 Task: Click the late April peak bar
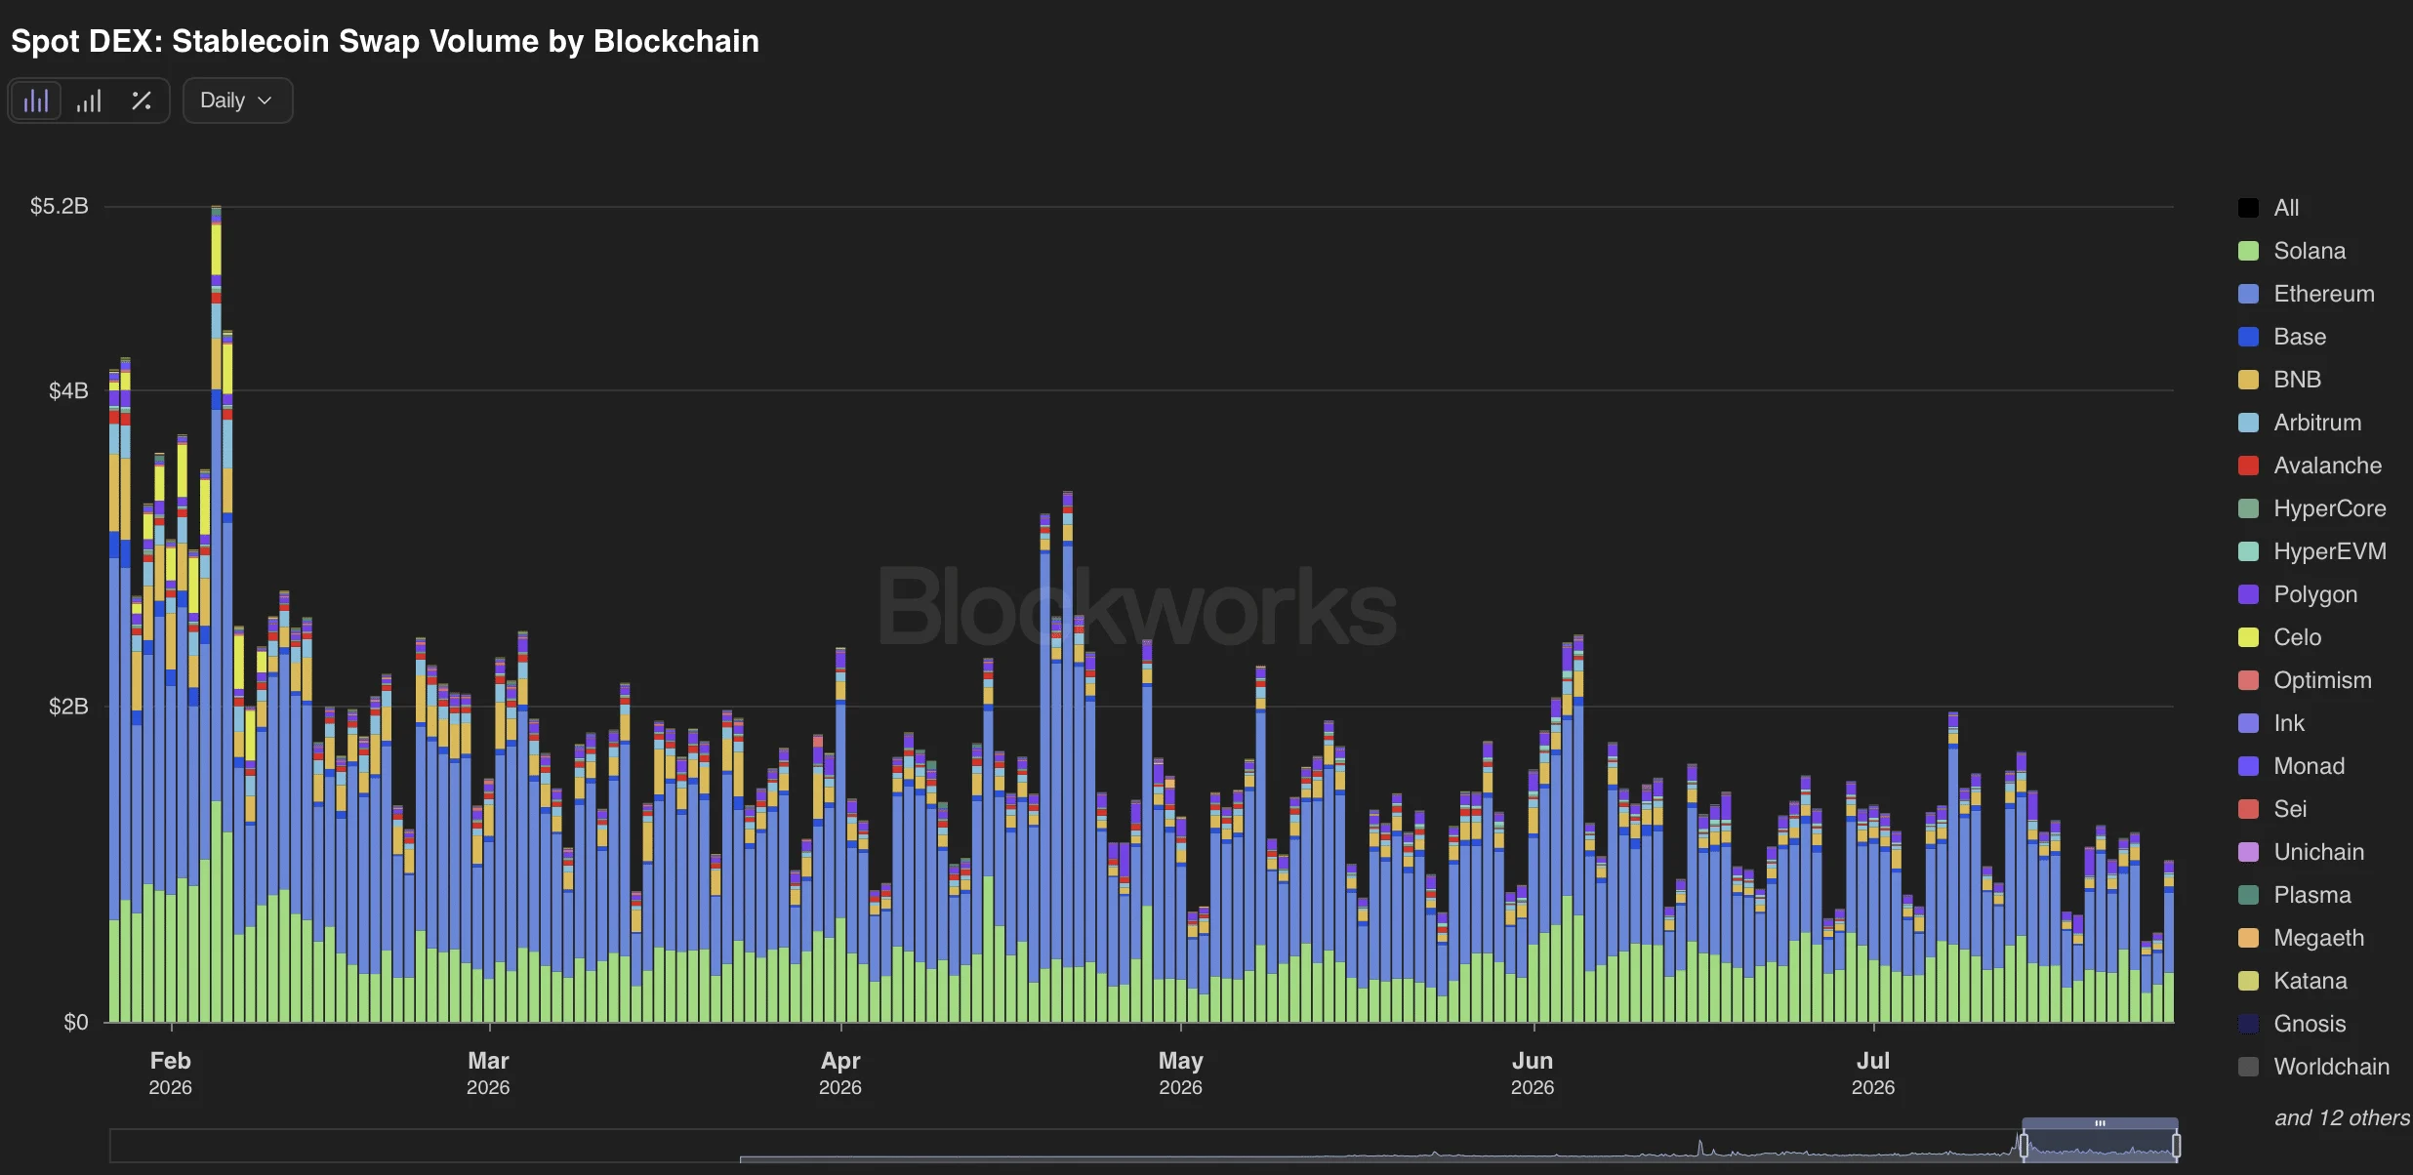click(1067, 757)
